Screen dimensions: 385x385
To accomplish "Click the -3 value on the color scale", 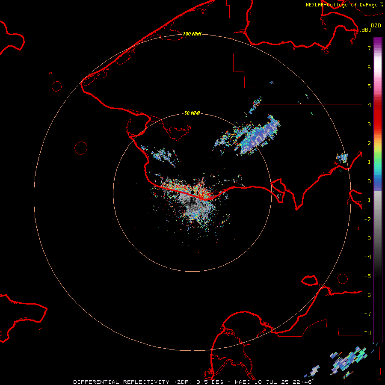I will pos(367,238).
